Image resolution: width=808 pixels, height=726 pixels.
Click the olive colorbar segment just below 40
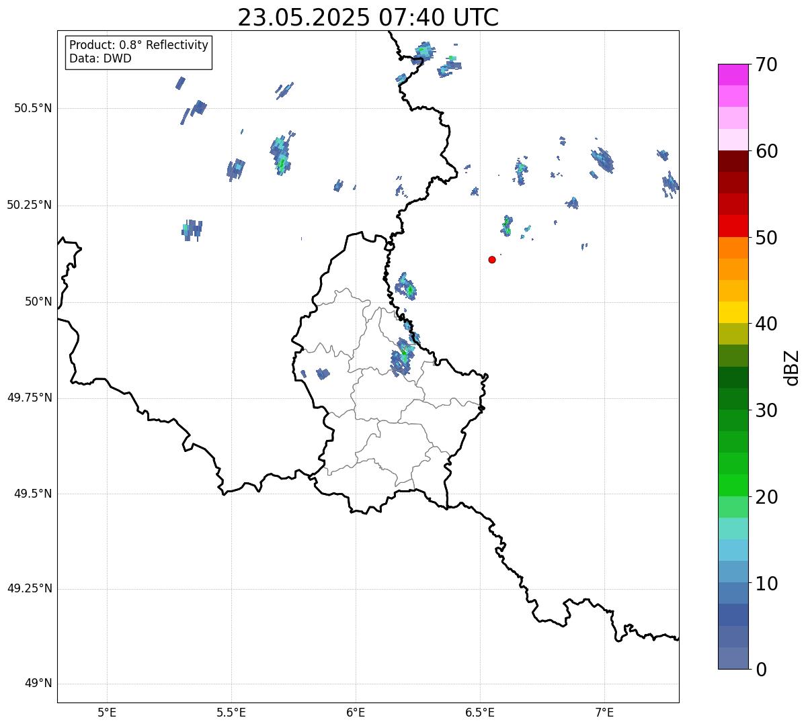point(733,334)
